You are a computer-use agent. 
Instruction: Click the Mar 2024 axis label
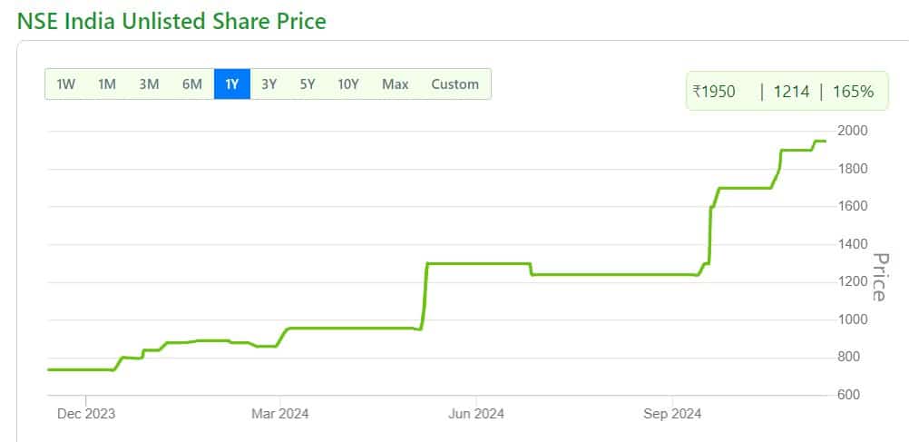[281, 415]
